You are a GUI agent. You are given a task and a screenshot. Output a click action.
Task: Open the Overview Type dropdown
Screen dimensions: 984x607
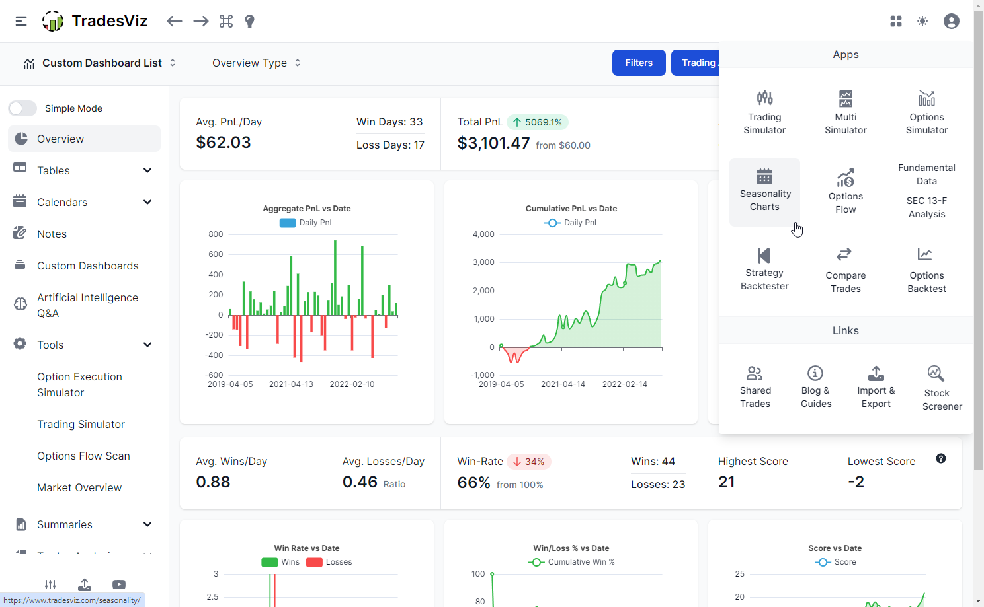(256, 63)
